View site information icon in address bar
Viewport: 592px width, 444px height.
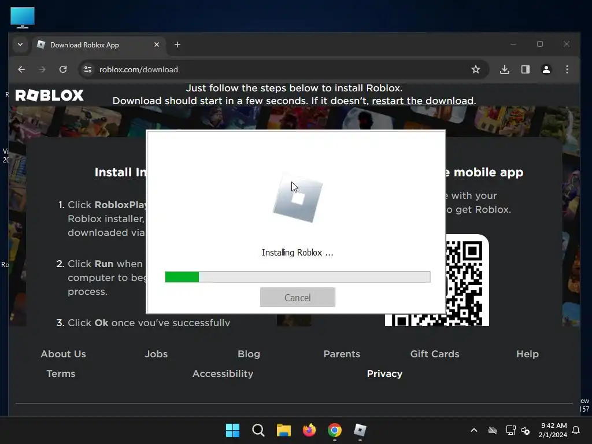pos(88,69)
